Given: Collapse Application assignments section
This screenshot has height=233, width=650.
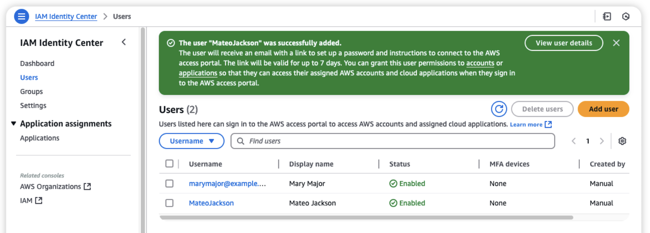Looking at the screenshot, I should (x=14, y=123).
